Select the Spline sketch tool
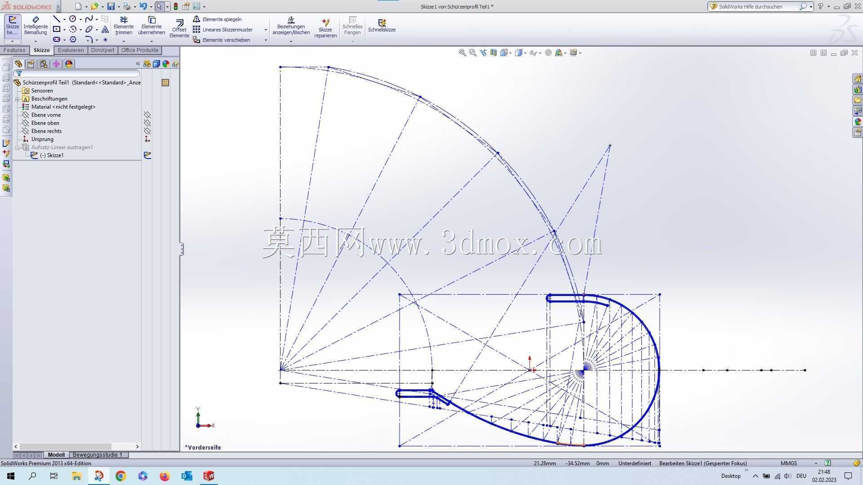Viewport: 863px width, 485px height. pos(89,19)
